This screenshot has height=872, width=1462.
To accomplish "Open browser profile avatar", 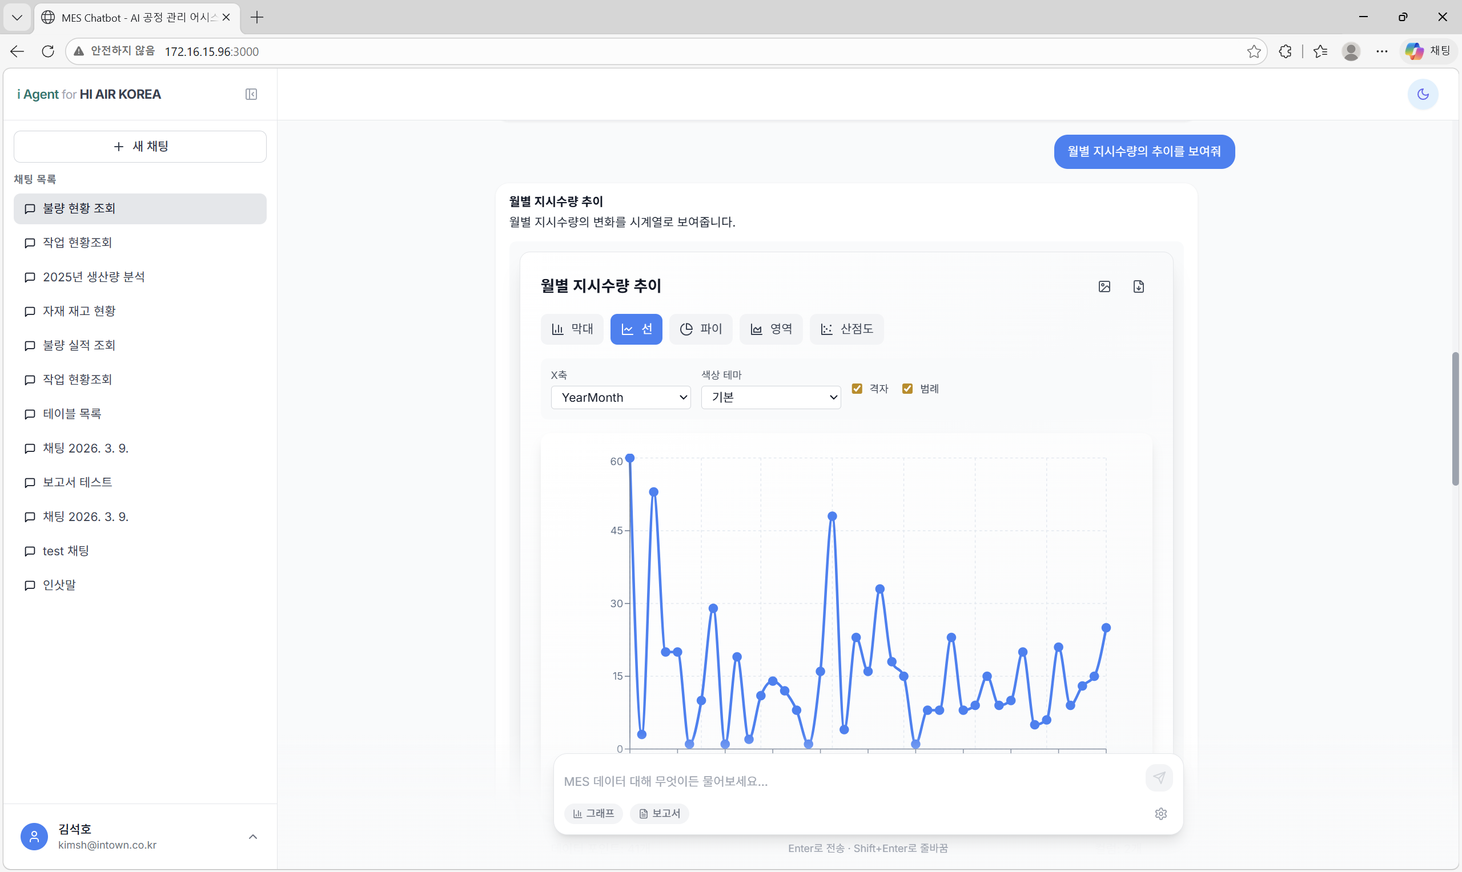I will pyautogui.click(x=1350, y=51).
